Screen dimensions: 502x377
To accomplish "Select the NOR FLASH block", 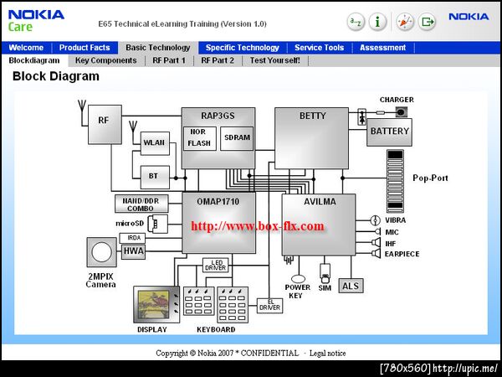I will coord(200,138).
